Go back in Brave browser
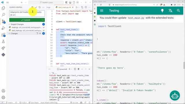The width and height of the screenshot is (185, 104). pos(95,5)
